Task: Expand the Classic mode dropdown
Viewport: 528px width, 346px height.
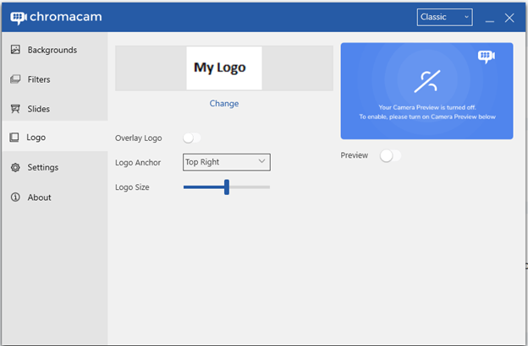Action: coord(444,17)
